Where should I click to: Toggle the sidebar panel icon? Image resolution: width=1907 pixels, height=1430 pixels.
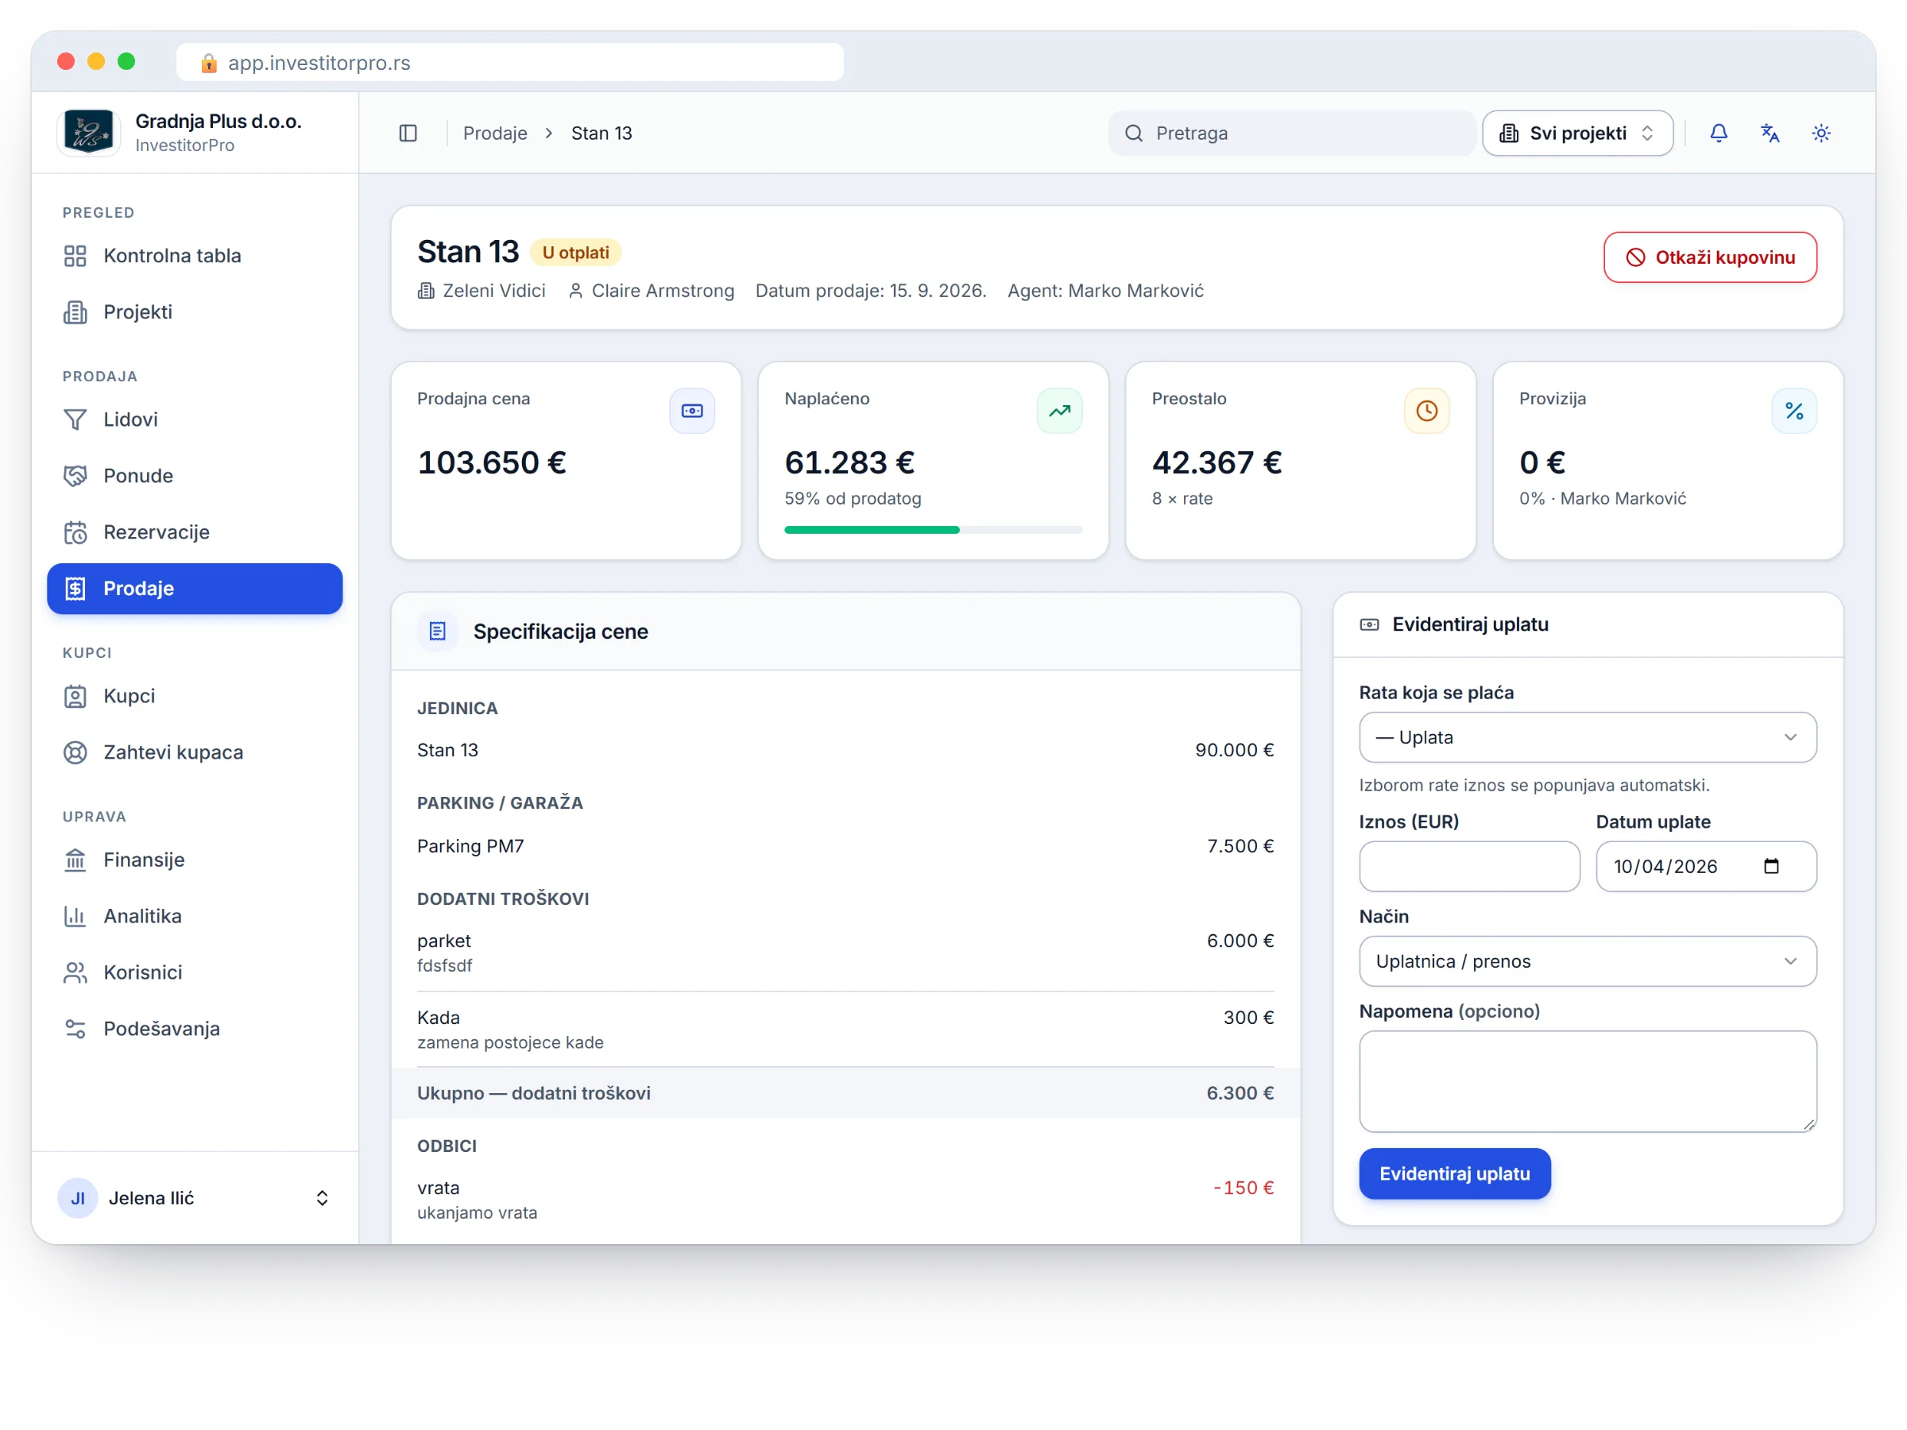click(x=408, y=133)
